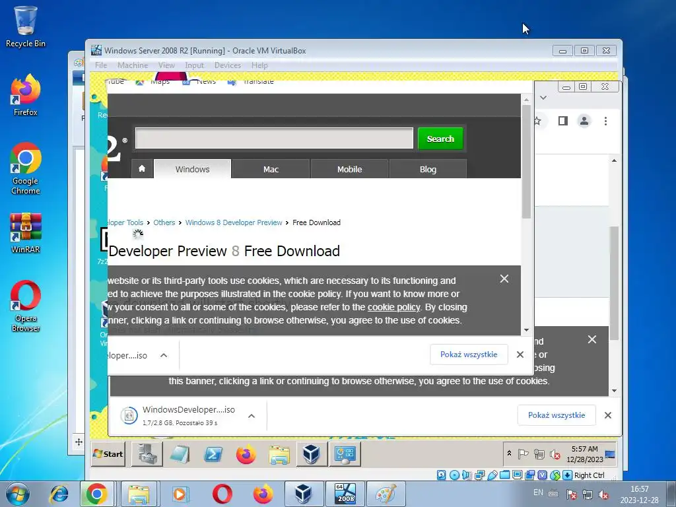676x507 pixels.
Task: Open Notepad icon on the guest taskbar
Action: point(180,454)
